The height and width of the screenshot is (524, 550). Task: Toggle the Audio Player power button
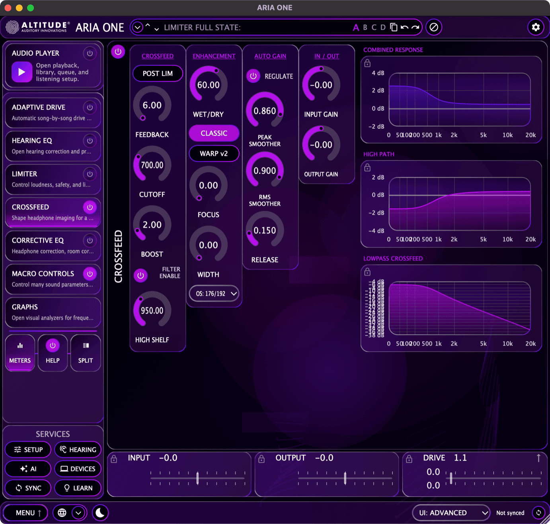pos(90,53)
